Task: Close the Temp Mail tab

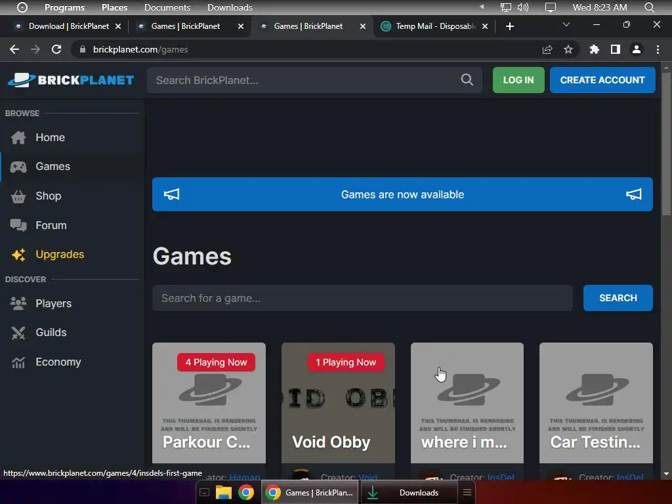Action: 485,26
